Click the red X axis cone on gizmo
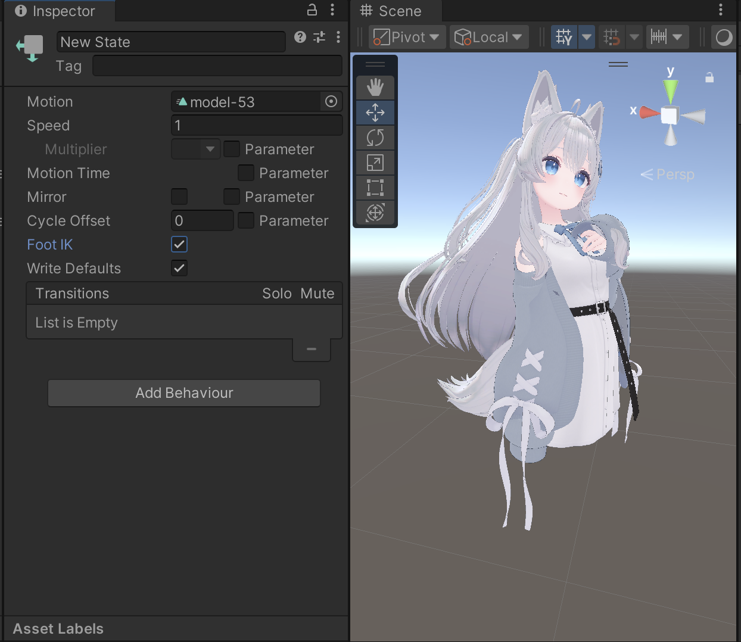Viewport: 741px width, 642px height. [x=649, y=113]
